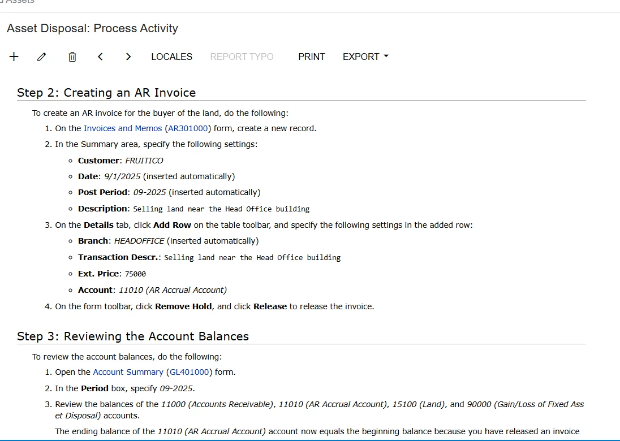Select the Post Period value 09-2025
Screen dimensions: 620x441
tap(149, 192)
